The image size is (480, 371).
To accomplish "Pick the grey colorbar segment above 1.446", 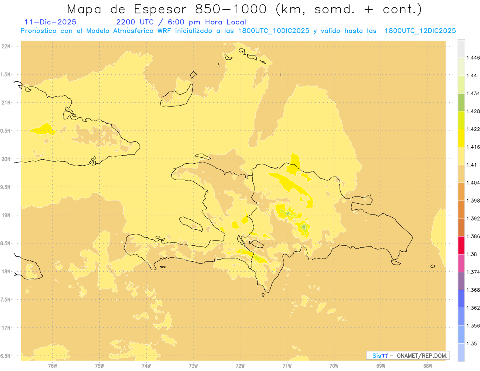I will pos(461,48).
